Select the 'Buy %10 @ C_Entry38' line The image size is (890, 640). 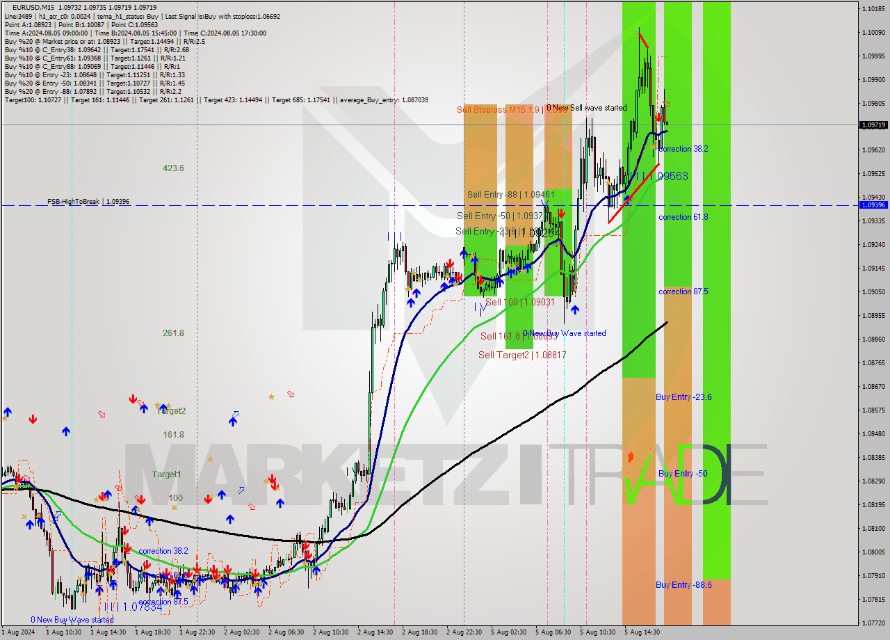[97, 49]
